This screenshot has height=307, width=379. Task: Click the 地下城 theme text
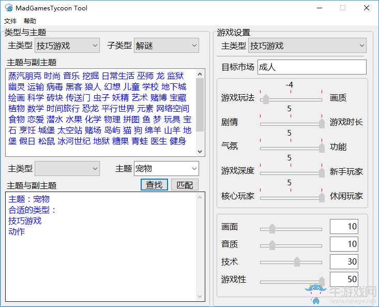(174, 87)
